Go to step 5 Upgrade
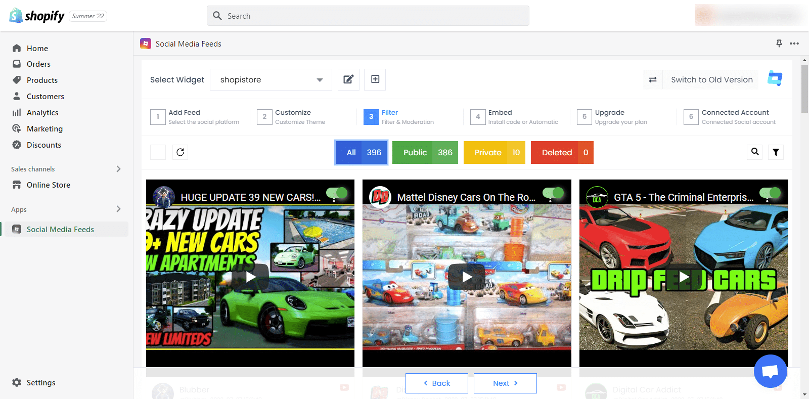809x399 pixels. pos(612,117)
